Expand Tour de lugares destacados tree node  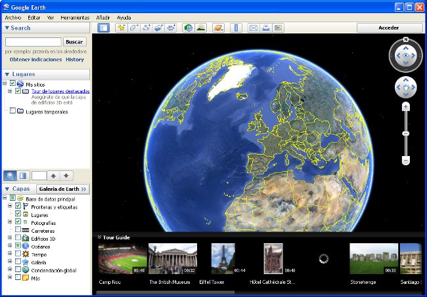[x=10, y=91]
